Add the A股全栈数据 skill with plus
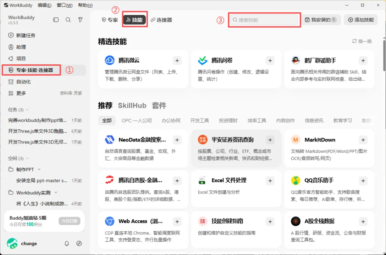Viewport: 386px width, 255px height. tap(363, 221)
